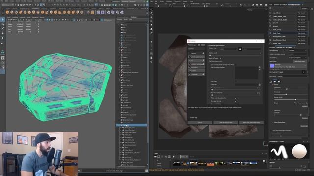Image resolution: width=314 pixels, height=176 pixels.
Task: Select the Relax brush on Sculpting shelf
Action: click(x=16, y=12)
